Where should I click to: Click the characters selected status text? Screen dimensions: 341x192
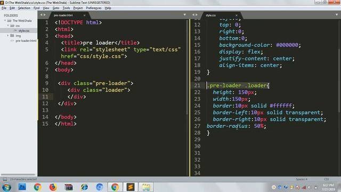click(23, 179)
